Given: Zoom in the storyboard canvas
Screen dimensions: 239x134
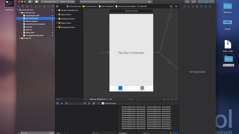Looking at the screenshot, I should (137, 99).
